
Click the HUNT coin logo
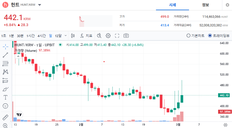tap(5, 5)
